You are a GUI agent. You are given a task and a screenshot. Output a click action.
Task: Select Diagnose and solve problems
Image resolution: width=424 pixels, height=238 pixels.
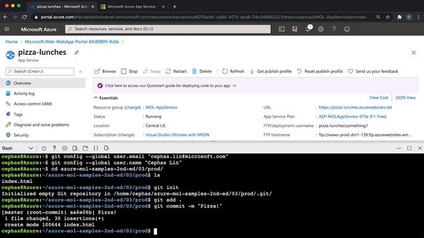[x=42, y=125]
